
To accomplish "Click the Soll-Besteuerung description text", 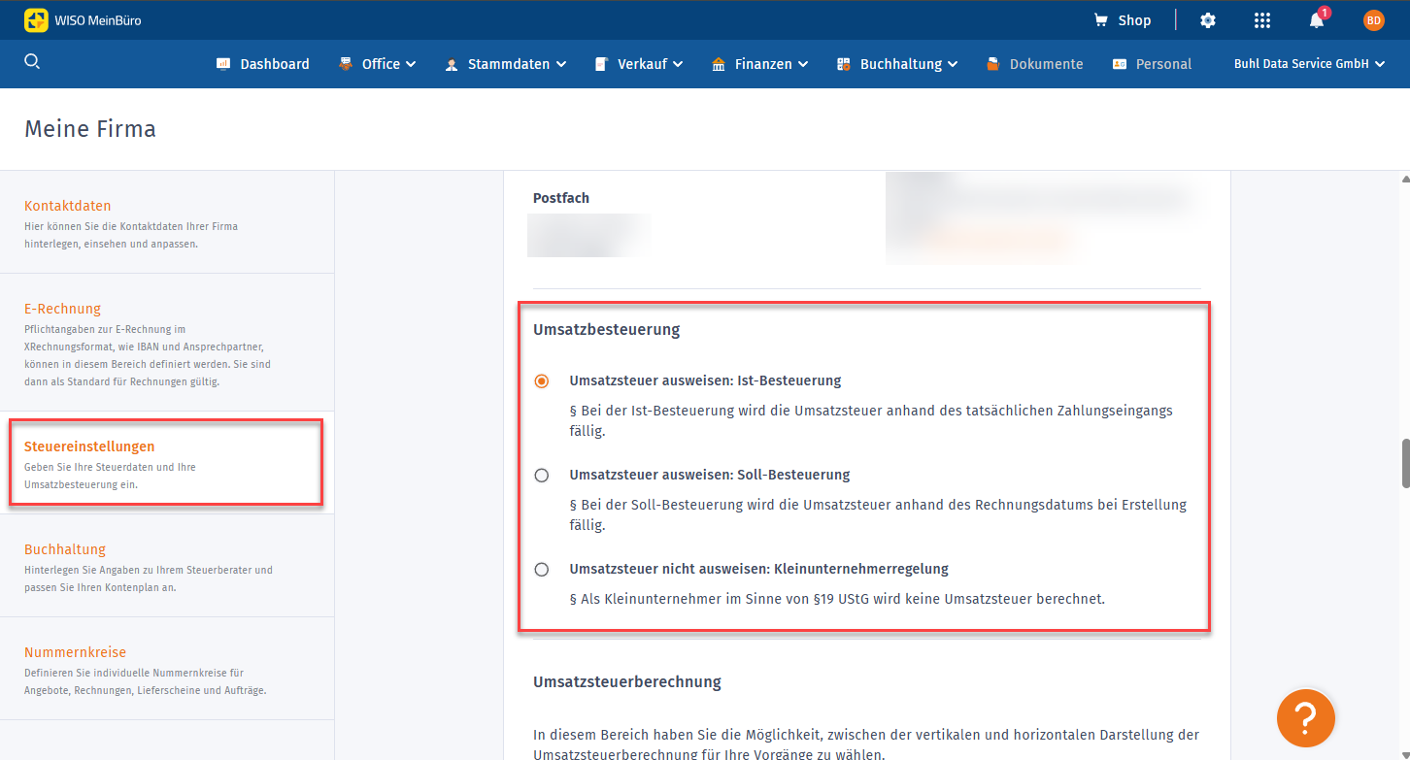I will 878,515.
